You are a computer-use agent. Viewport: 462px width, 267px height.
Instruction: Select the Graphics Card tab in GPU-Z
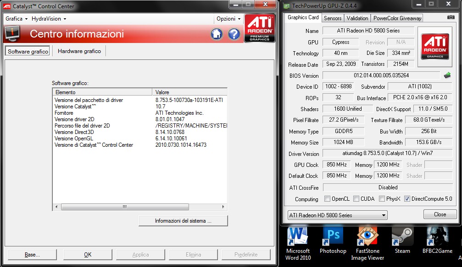click(x=303, y=17)
